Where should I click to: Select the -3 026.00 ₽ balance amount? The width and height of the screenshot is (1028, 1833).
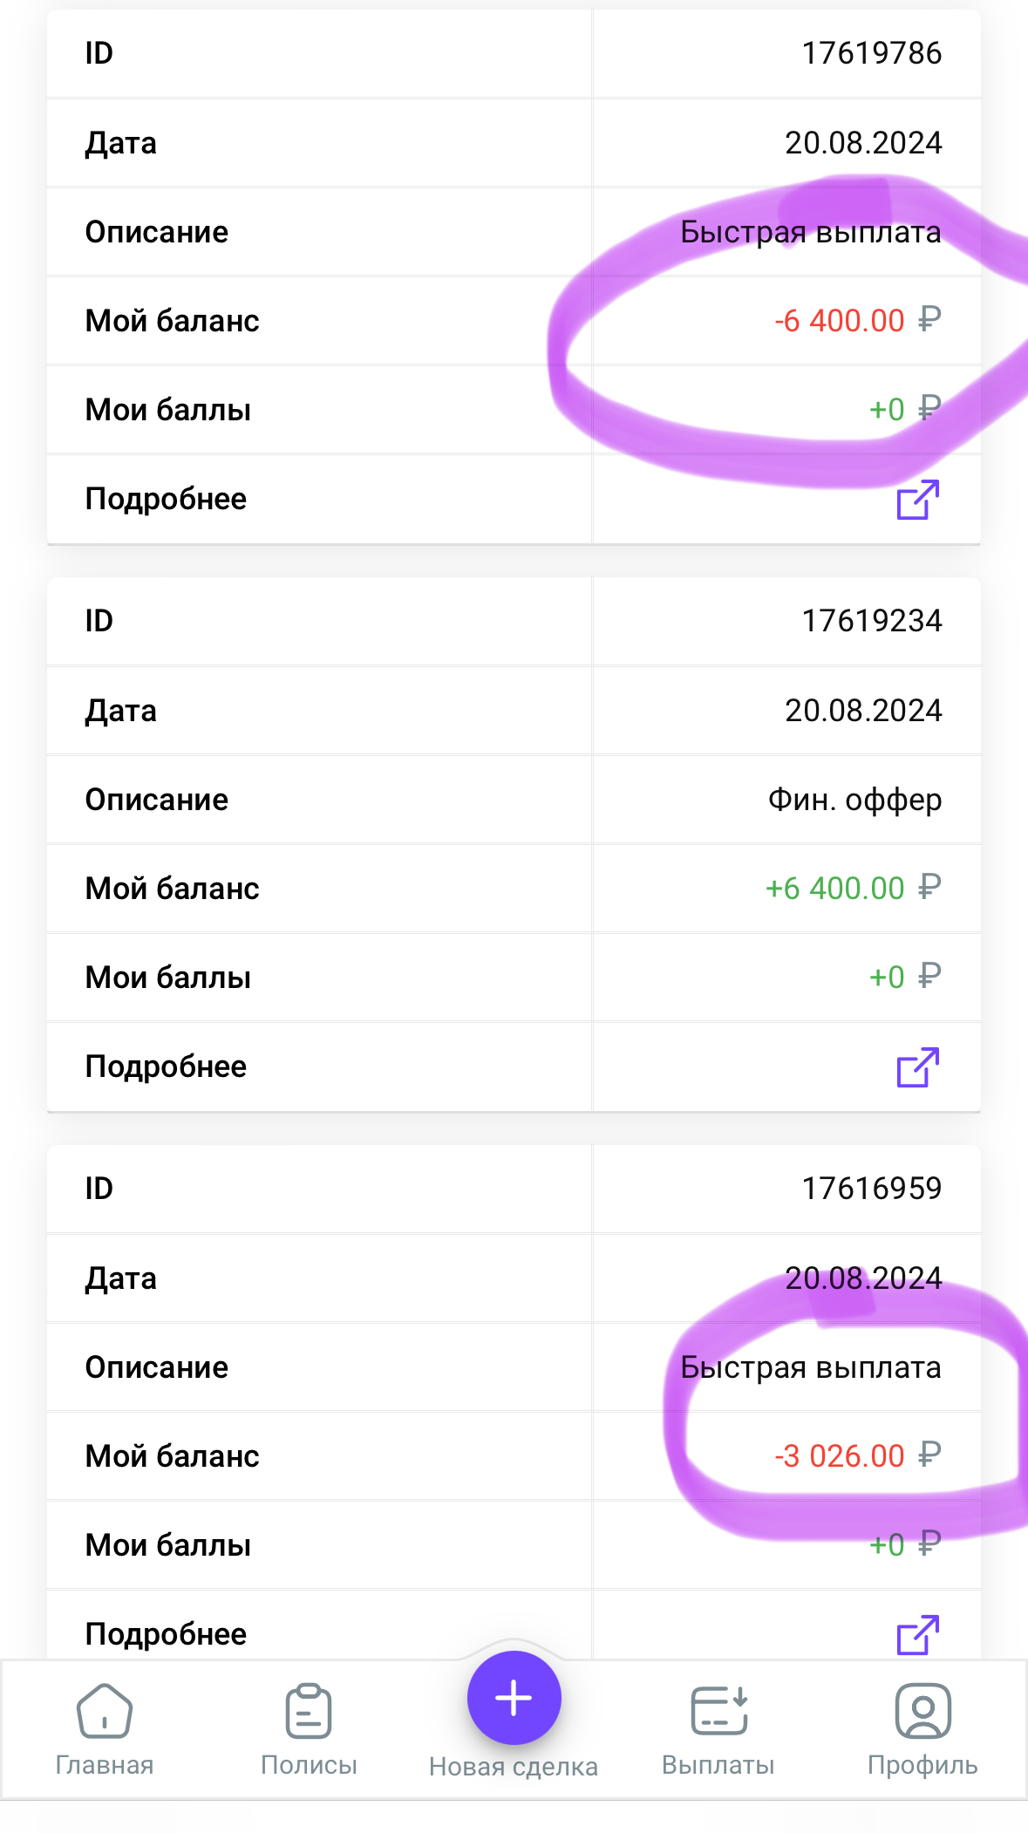click(x=858, y=1456)
